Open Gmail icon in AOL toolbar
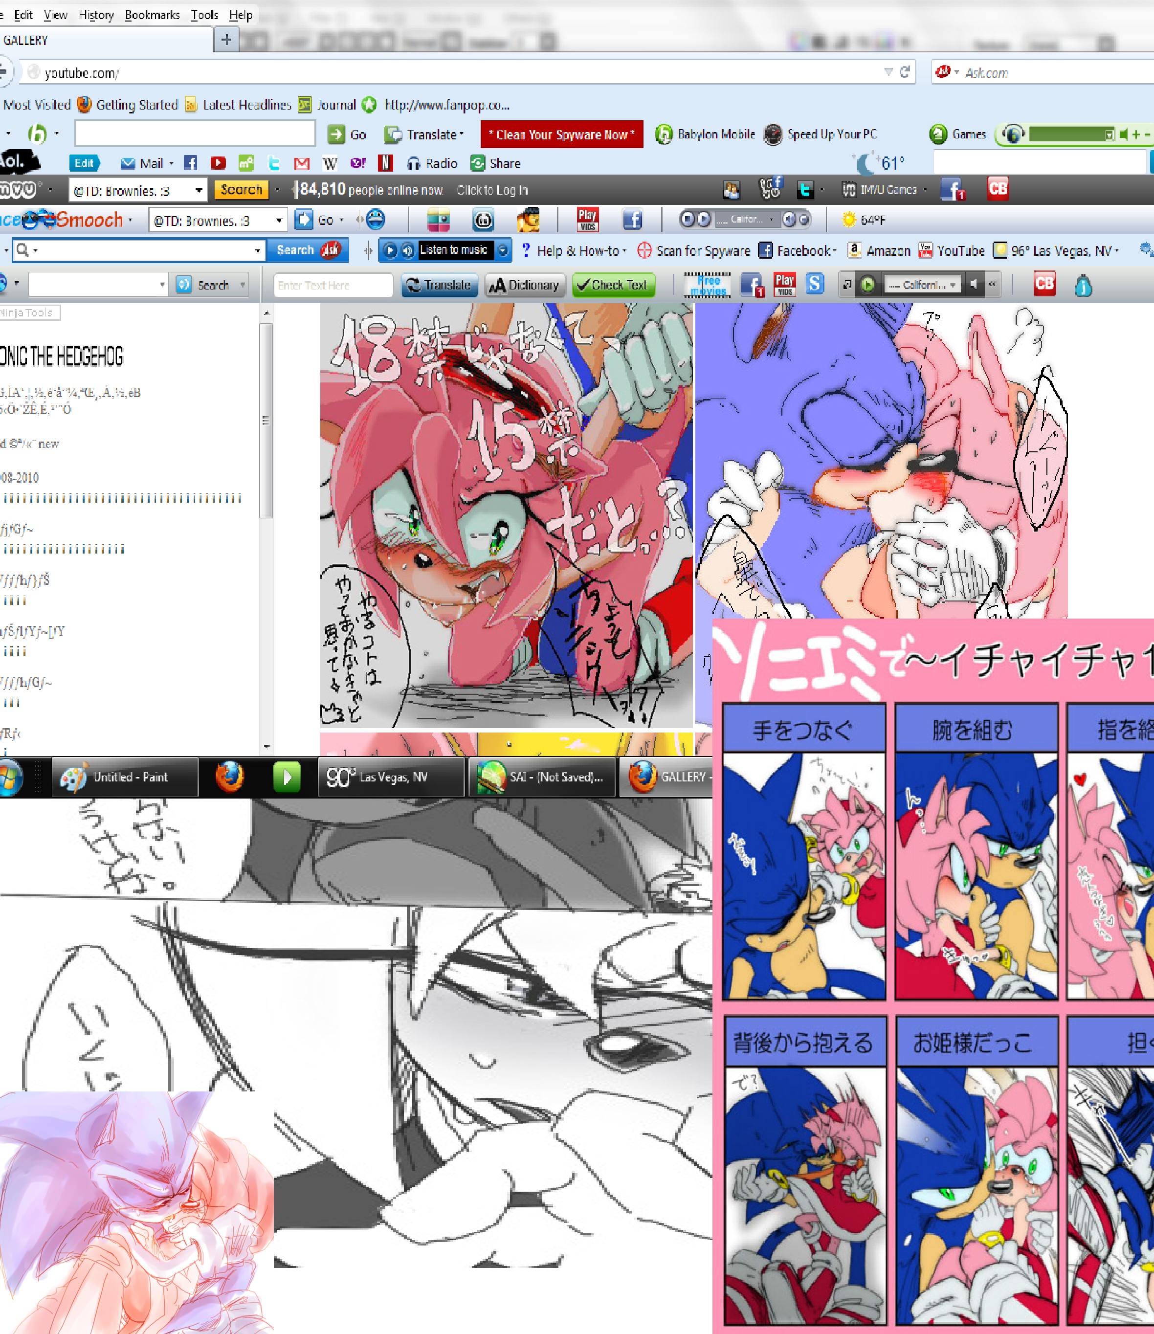The width and height of the screenshot is (1154, 1334). [301, 163]
